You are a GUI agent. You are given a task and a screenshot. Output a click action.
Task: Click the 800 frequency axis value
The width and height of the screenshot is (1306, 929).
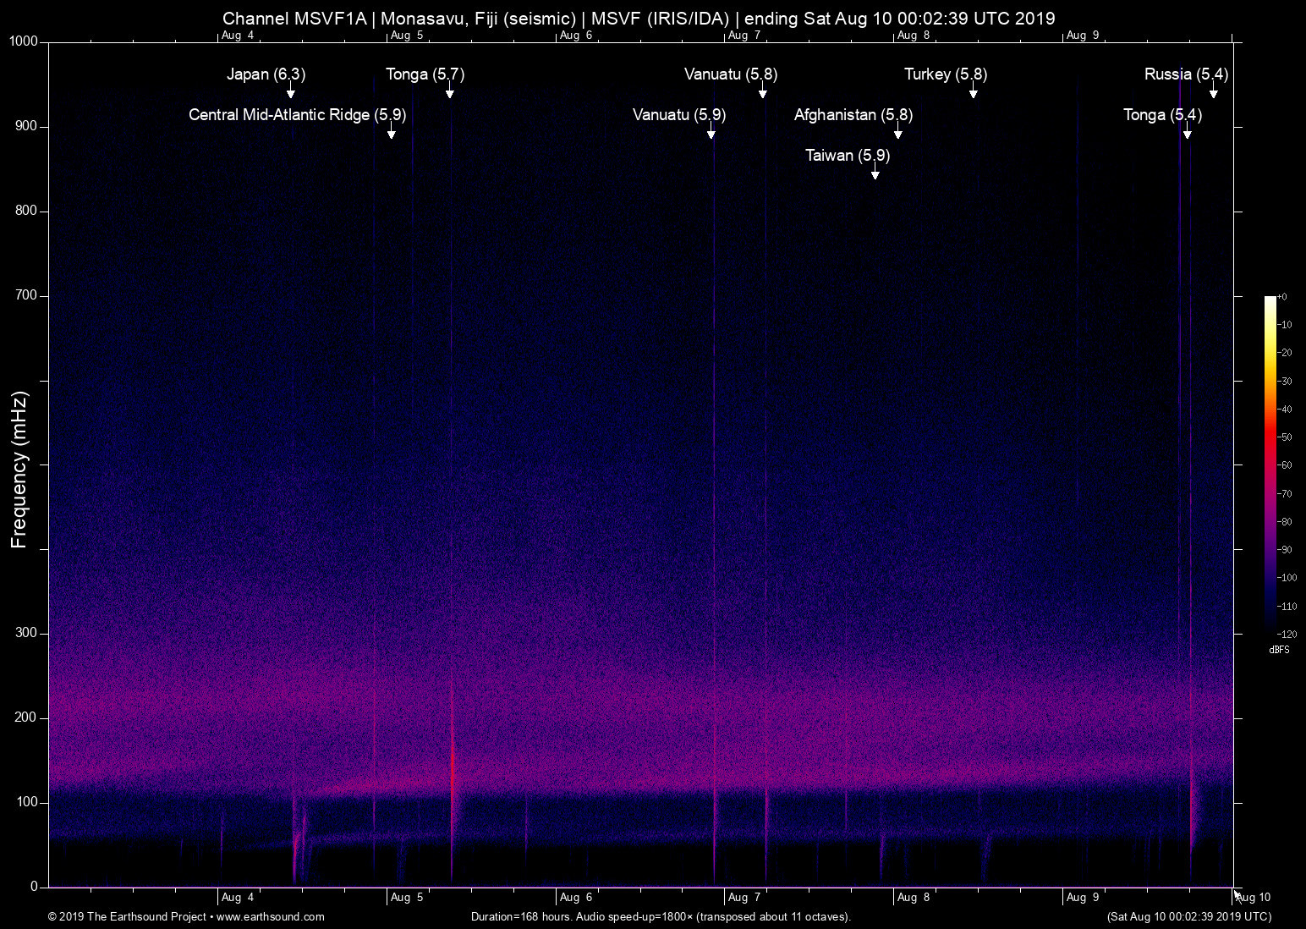pos(27,211)
